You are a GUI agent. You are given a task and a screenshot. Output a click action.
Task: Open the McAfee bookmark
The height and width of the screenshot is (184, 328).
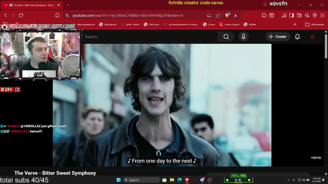point(250,25)
